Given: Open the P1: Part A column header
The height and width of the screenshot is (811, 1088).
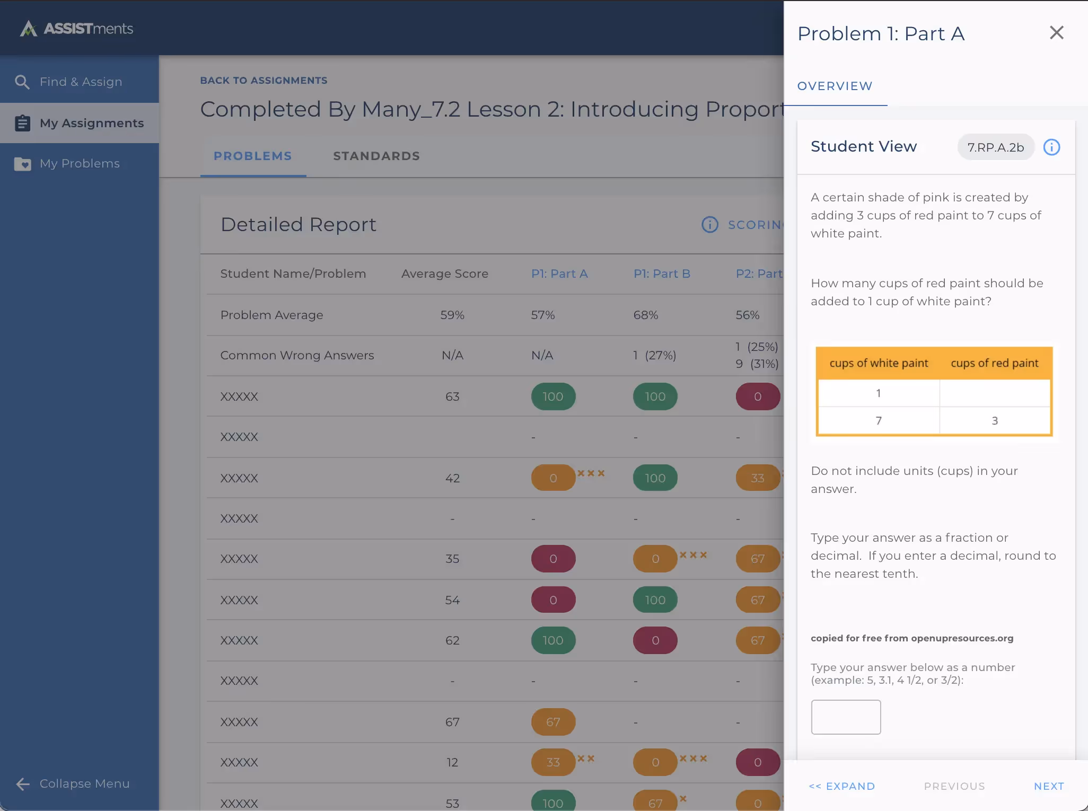Looking at the screenshot, I should (559, 274).
